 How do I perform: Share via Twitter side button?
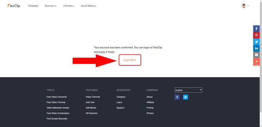point(256,42)
